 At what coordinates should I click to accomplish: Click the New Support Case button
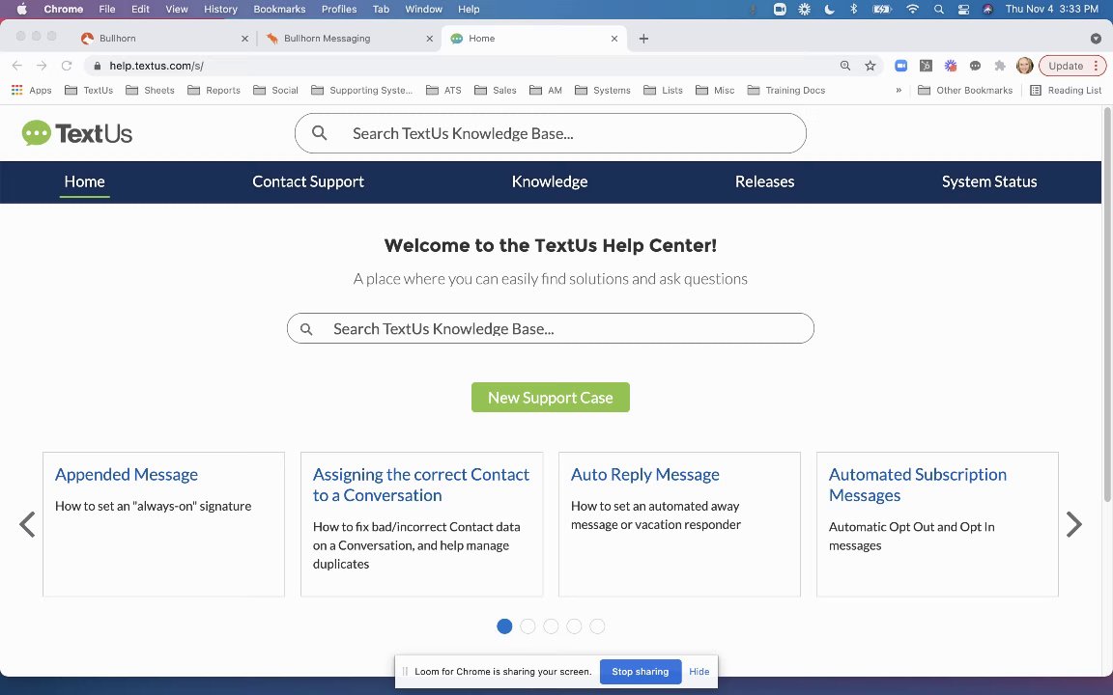pos(550,398)
